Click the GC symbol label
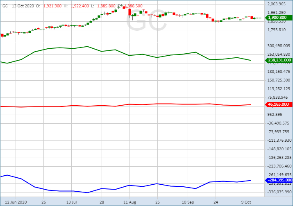The image size is (293, 206). click(5, 6)
